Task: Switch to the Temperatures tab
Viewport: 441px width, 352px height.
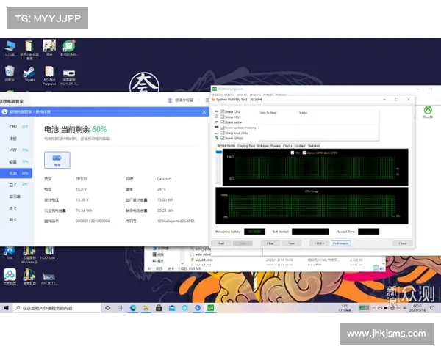Action: pos(226,146)
